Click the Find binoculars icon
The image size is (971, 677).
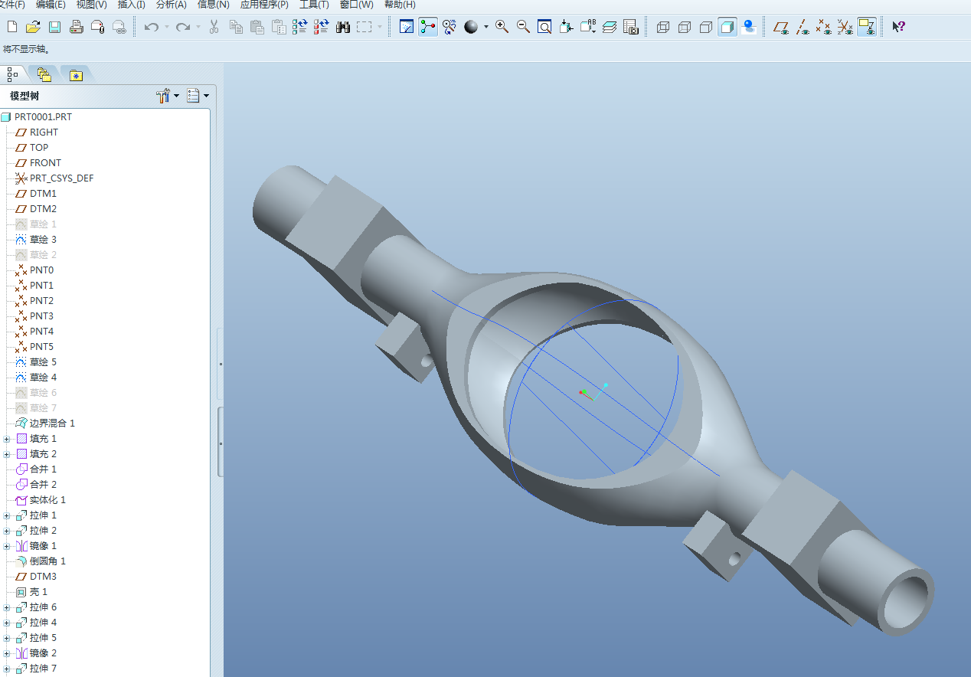click(x=343, y=28)
